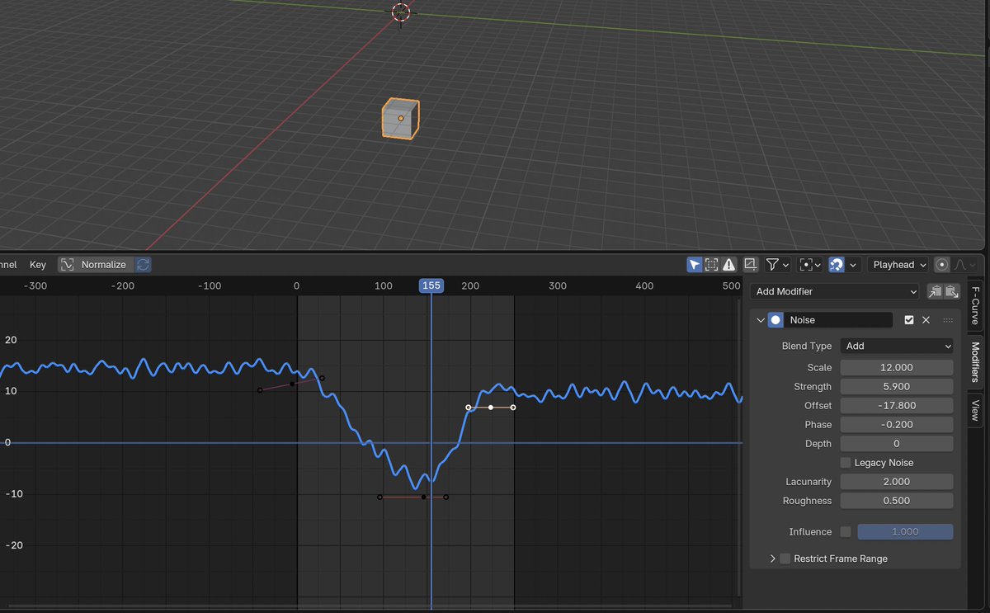This screenshot has width=990, height=613.
Task: Toggle Only Show Errors warning icon
Action: tap(729, 265)
